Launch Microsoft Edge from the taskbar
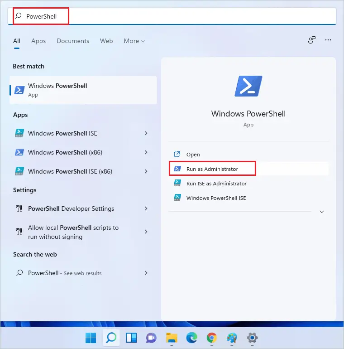The height and width of the screenshot is (349, 344). click(191, 338)
